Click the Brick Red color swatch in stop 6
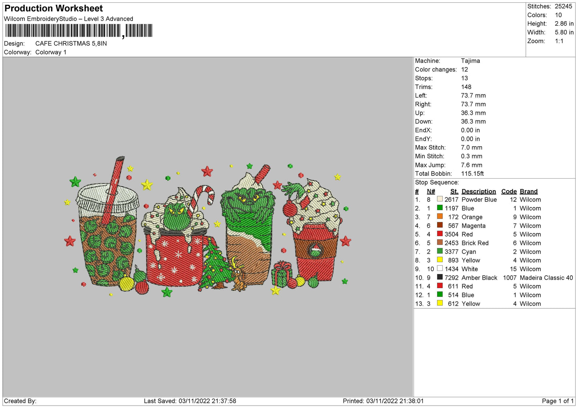The width and height of the screenshot is (578, 408). [440, 243]
